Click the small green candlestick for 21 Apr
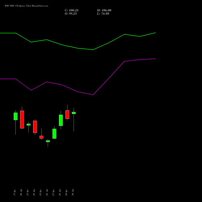The image size is (202, 202). (29, 124)
